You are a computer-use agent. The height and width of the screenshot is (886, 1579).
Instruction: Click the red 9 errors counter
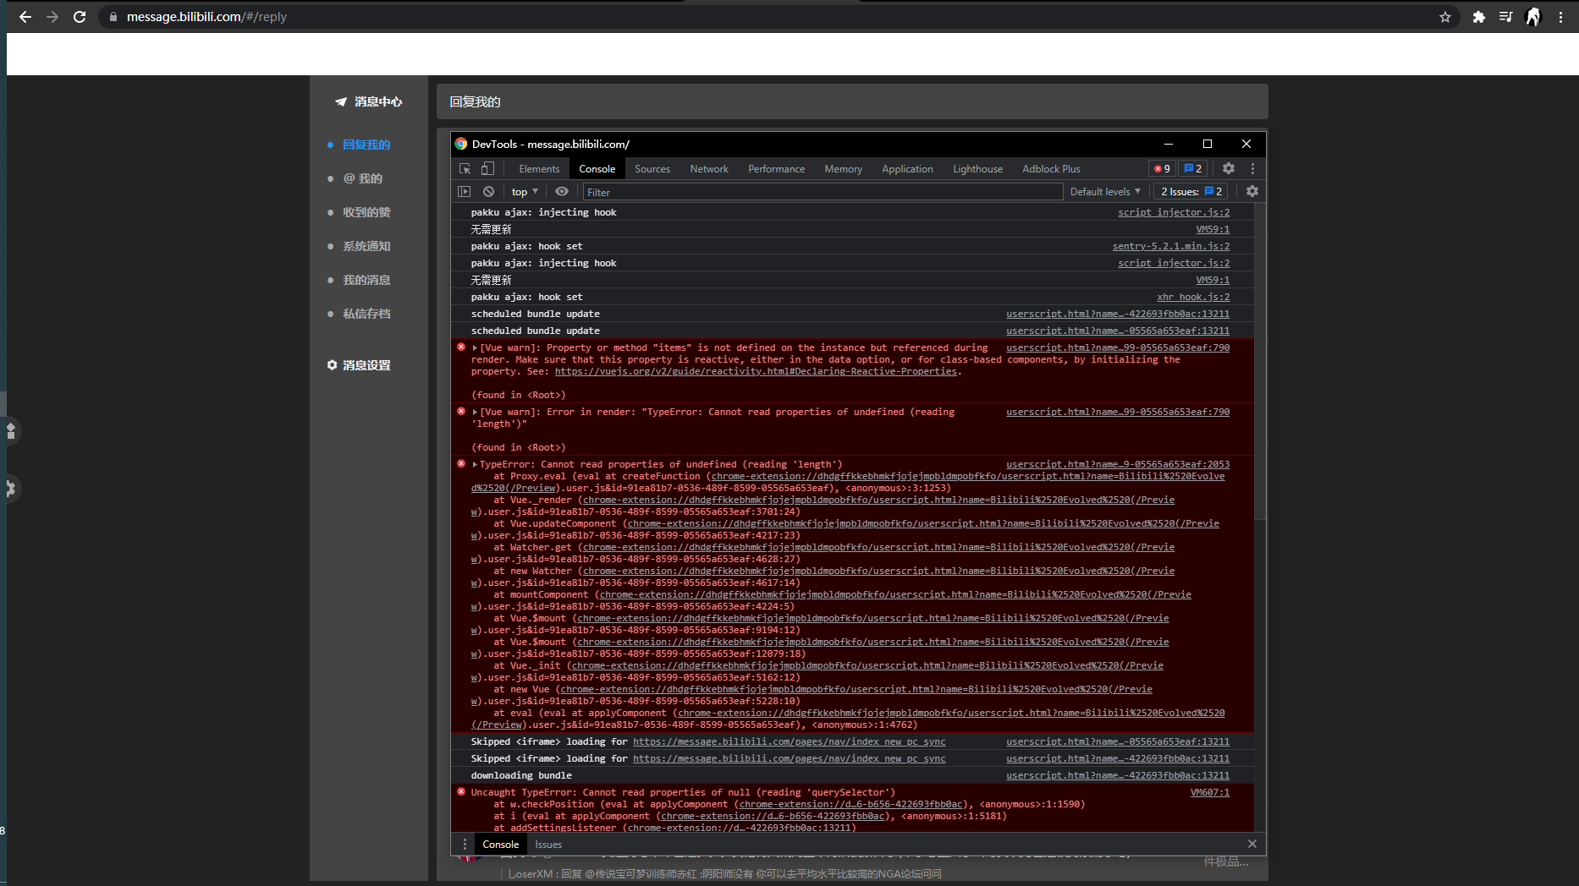tap(1162, 169)
